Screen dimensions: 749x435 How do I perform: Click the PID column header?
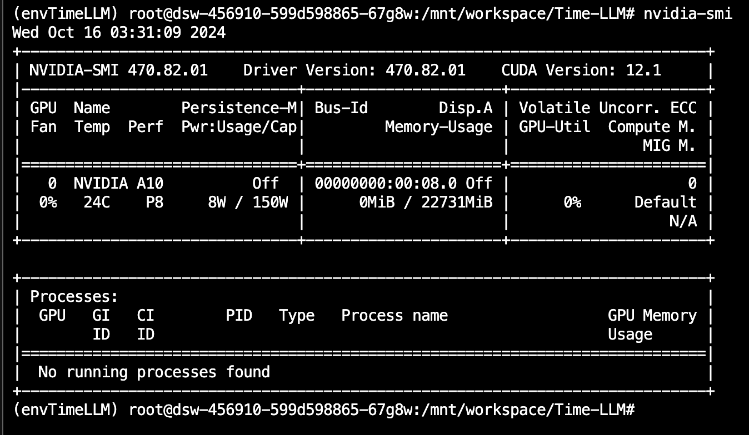click(x=239, y=316)
